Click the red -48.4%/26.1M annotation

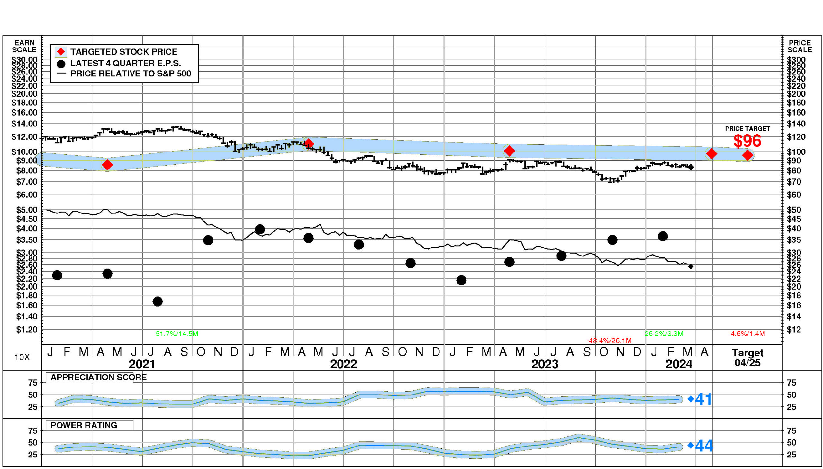(609, 341)
